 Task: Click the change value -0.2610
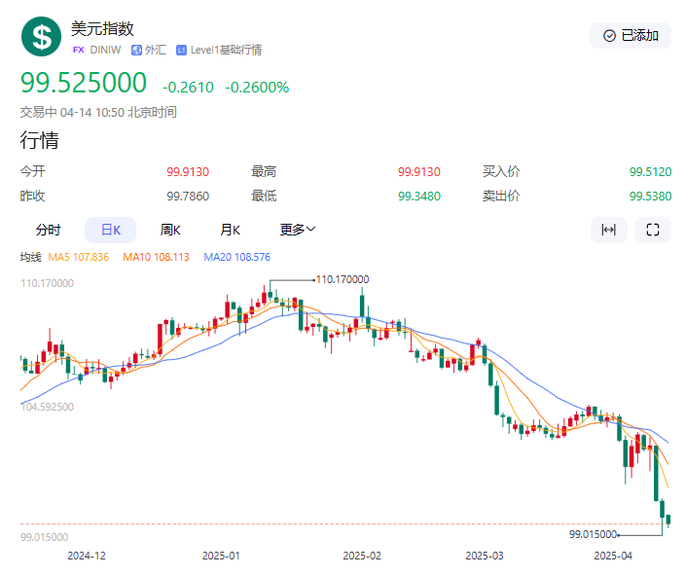pos(188,88)
